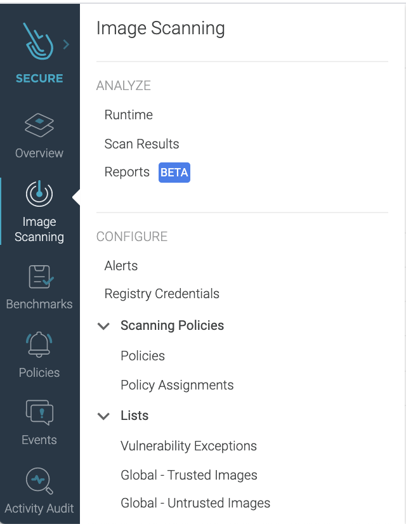Open the Activity Audit magnifier icon
This screenshot has height=524, width=406.
click(x=39, y=481)
